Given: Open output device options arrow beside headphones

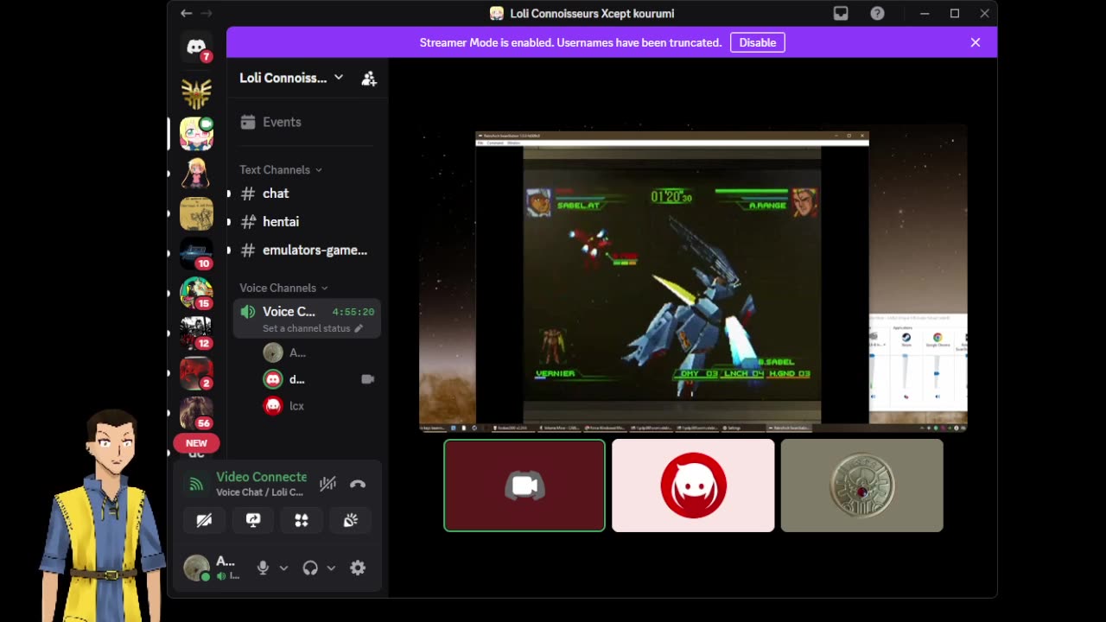Looking at the screenshot, I should tap(331, 568).
